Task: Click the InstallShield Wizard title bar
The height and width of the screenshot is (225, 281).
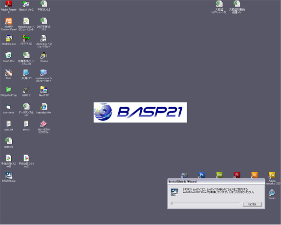Action: pos(216,181)
